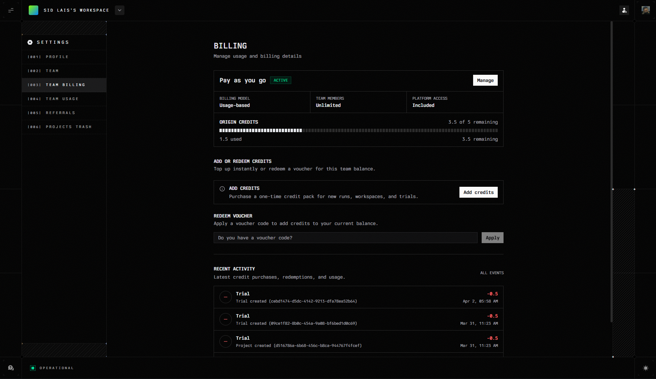Open the invite member icon
The width and height of the screenshot is (656, 379).
[x=624, y=10]
